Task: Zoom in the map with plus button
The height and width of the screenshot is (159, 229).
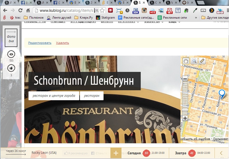Action: (185, 118)
